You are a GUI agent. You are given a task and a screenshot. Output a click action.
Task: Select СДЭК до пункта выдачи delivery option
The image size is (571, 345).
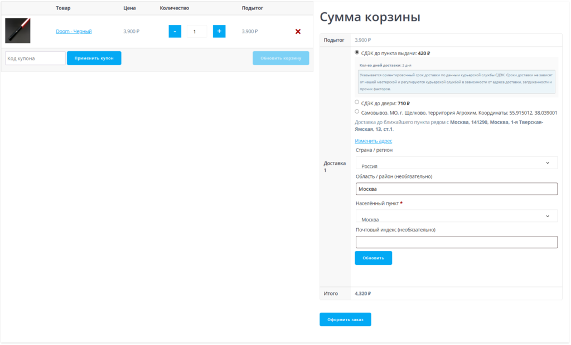(357, 53)
